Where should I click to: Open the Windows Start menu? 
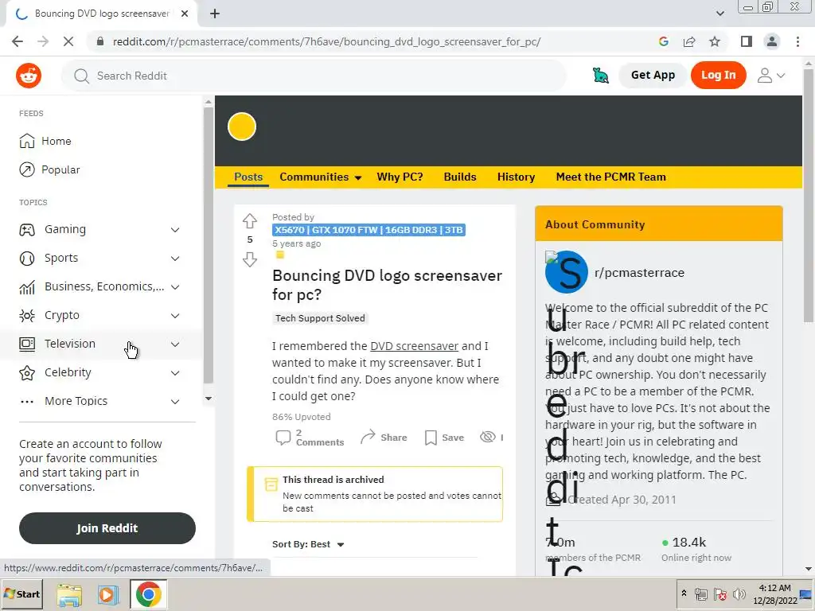pyautogui.click(x=21, y=593)
